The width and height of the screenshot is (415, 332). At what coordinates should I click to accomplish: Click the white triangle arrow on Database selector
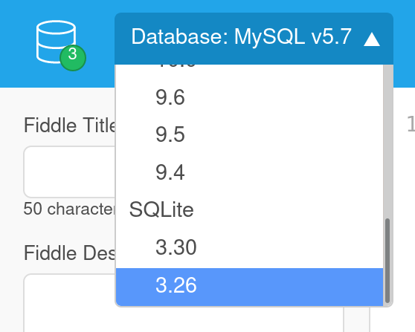click(x=372, y=39)
